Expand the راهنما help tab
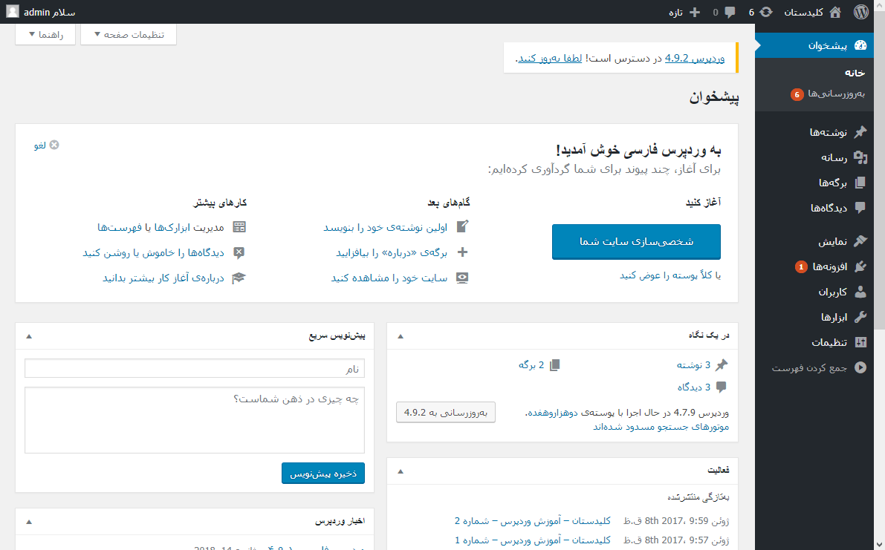 click(45, 34)
